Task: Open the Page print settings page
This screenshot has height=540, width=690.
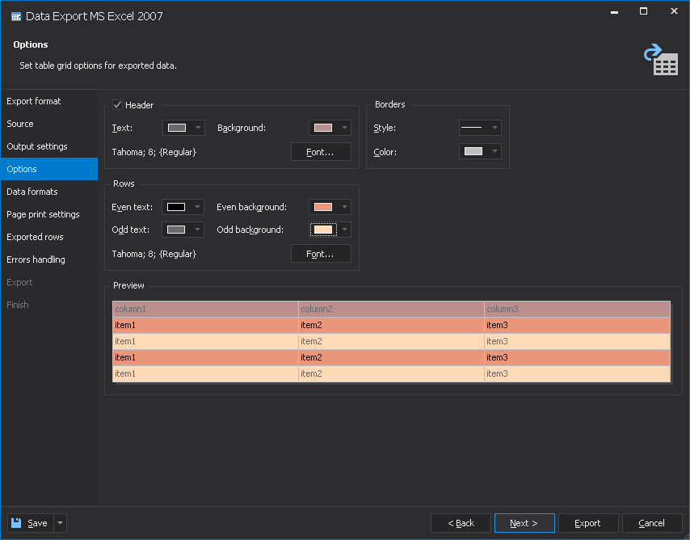Action: (x=48, y=214)
